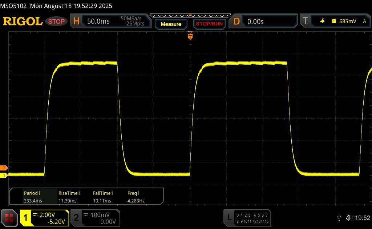Click the trigger level T marker on left edge
This screenshot has height=229, width=372.
click(4, 168)
